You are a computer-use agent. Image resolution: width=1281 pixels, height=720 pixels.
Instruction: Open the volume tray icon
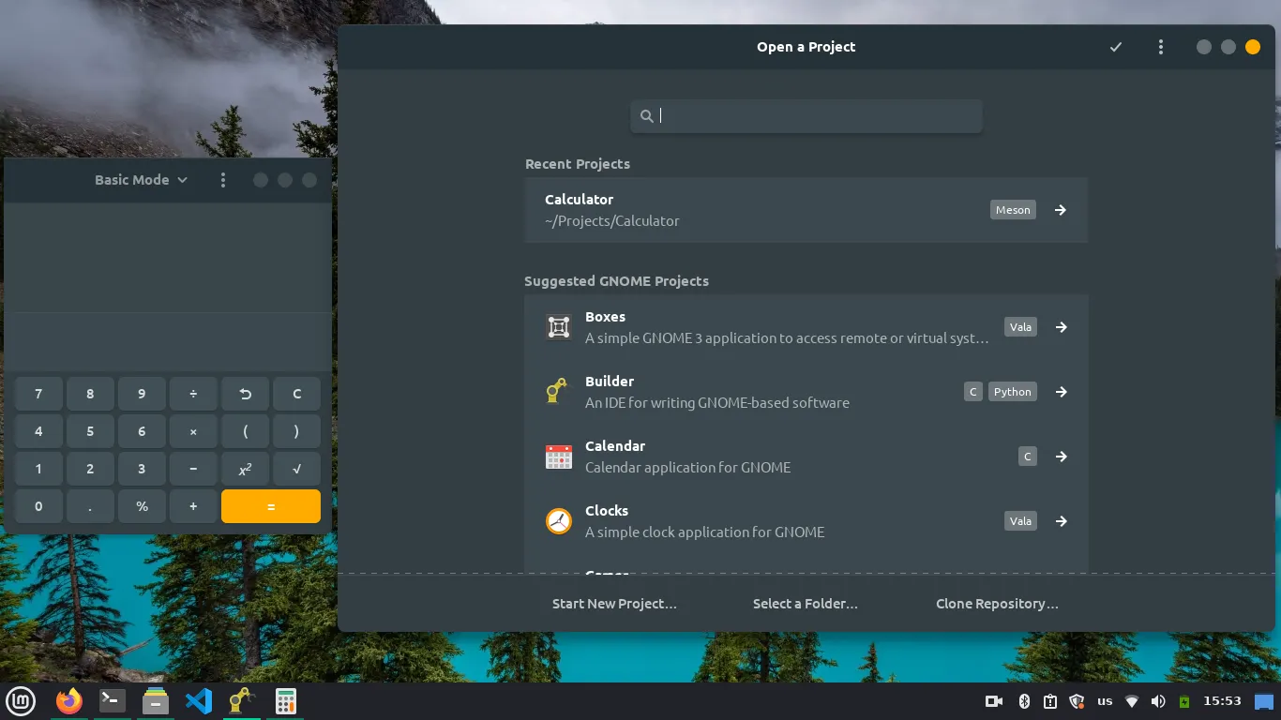1158,701
